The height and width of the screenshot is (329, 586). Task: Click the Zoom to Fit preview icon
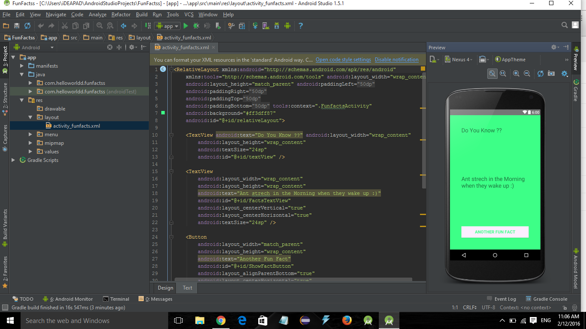click(492, 74)
